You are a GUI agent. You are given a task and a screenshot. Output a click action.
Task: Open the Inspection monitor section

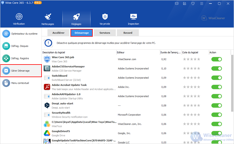[x=133, y=19]
